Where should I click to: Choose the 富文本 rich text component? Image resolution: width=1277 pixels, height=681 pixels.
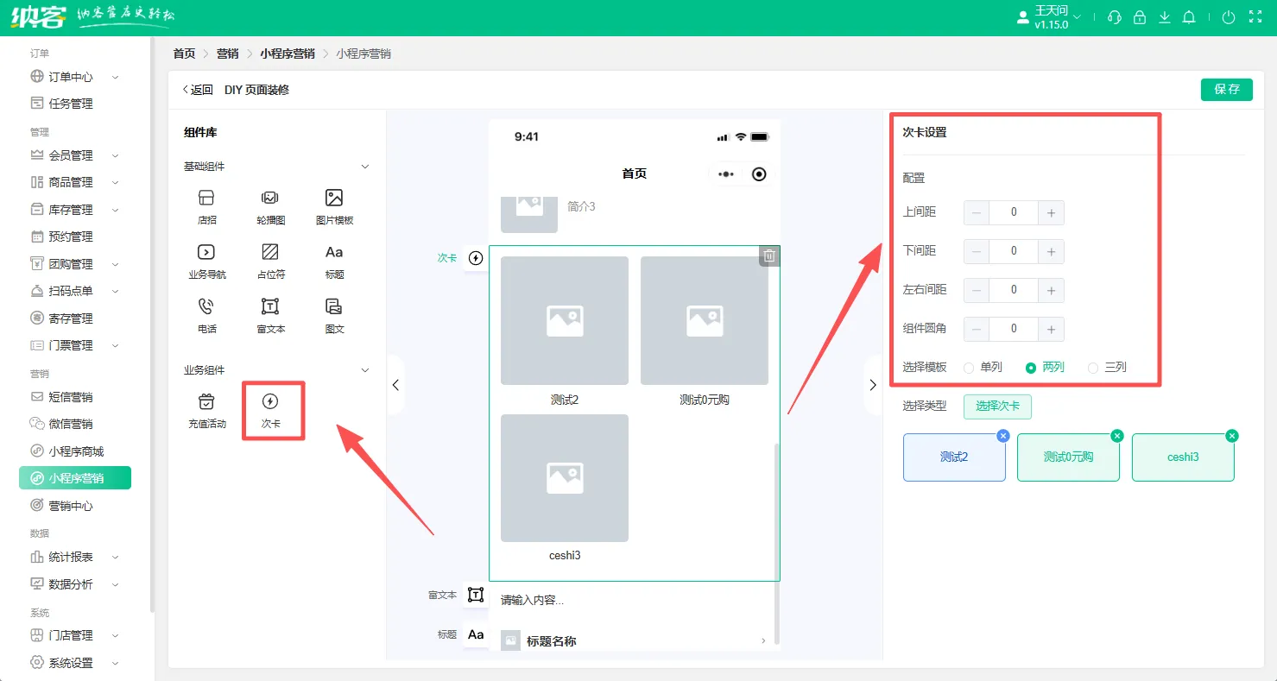(270, 315)
